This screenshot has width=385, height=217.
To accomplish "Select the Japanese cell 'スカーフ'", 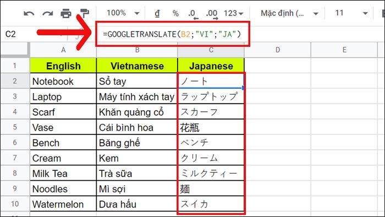I will coord(211,112).
